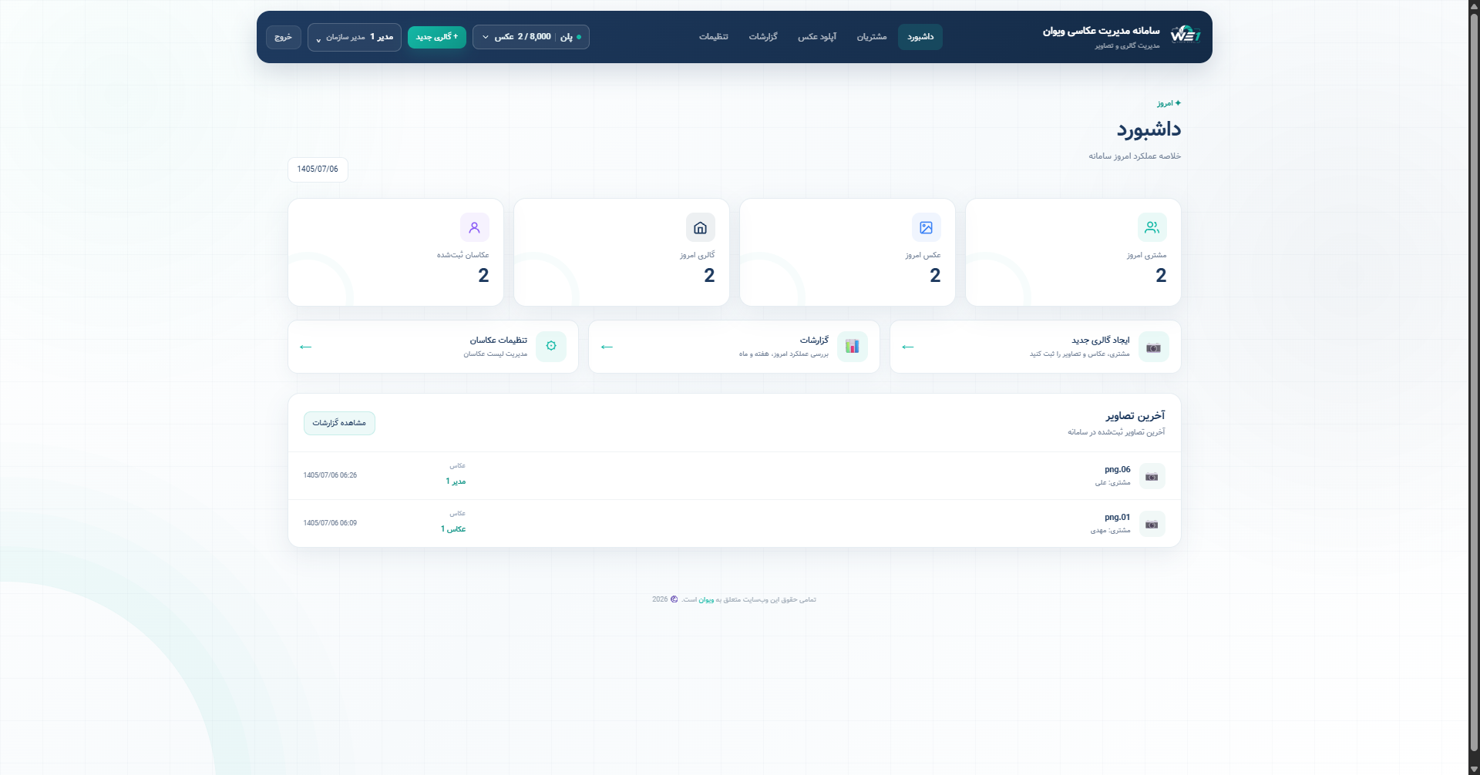Click the photos today image icon
Screen dimensions: 1480x775
coord(926,227)
